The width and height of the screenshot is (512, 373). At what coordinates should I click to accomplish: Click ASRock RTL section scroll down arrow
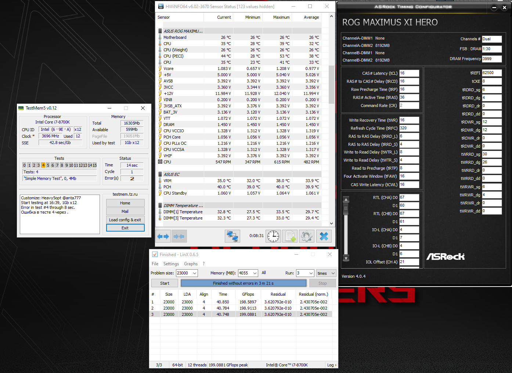346,258
